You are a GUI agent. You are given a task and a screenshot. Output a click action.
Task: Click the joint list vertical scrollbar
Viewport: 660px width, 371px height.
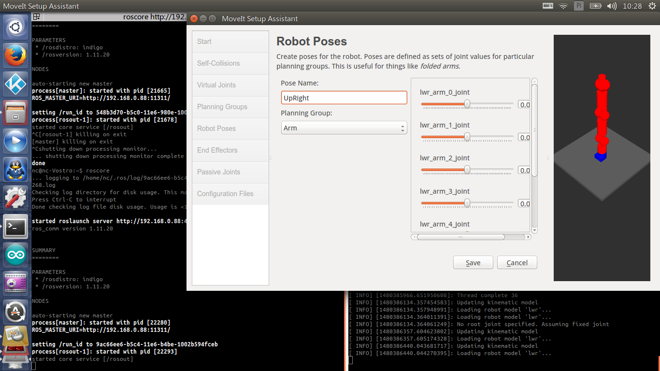point(534,130)
